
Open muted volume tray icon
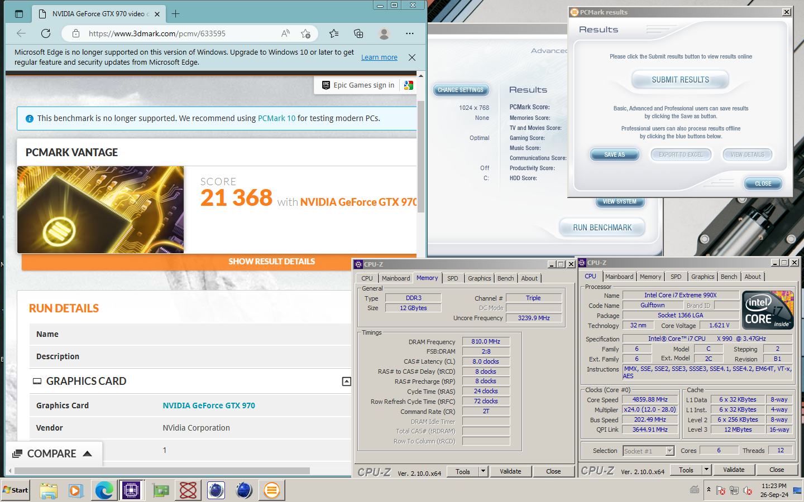(748, 490)
